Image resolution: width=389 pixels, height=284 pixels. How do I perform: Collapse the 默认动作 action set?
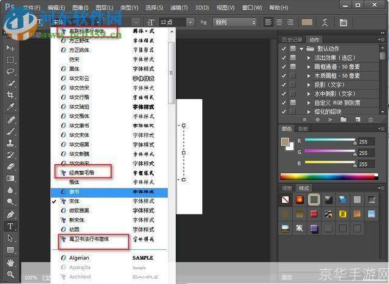tap(301, 49)
